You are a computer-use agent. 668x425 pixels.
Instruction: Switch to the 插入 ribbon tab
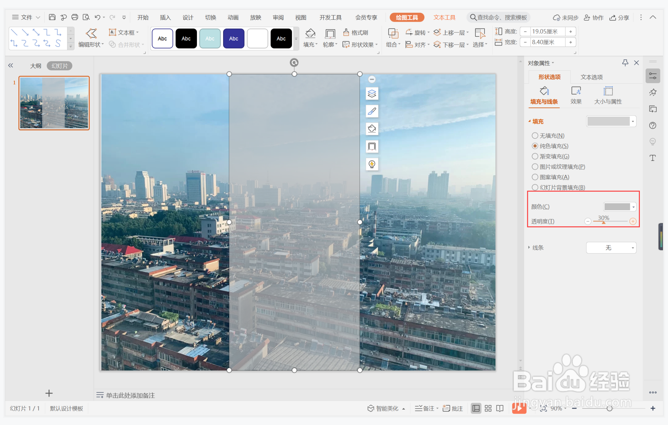pos(165,17)
